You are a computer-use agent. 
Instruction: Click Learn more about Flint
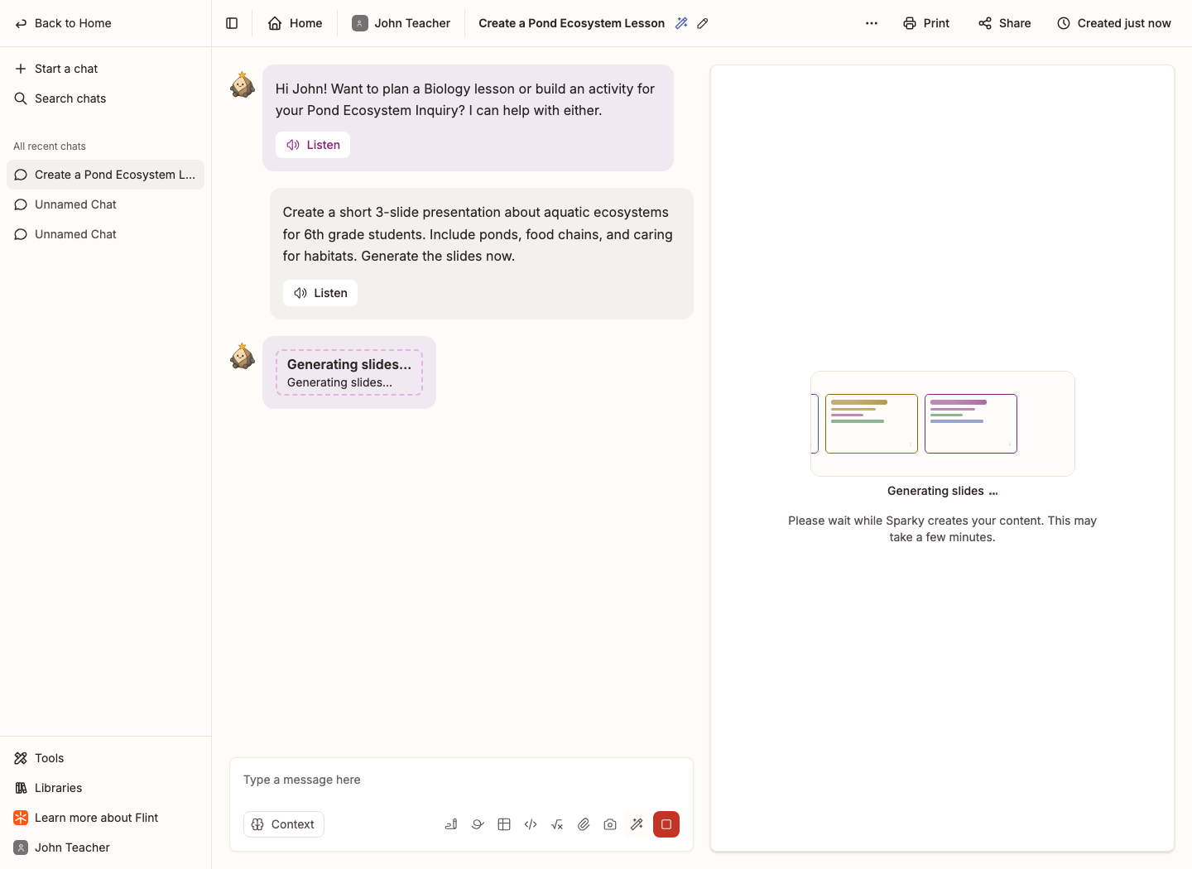tap(105, 818)
